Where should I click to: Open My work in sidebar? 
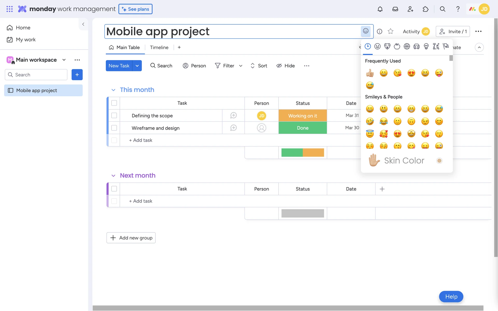pyautogui.click(x=25, y=40)
